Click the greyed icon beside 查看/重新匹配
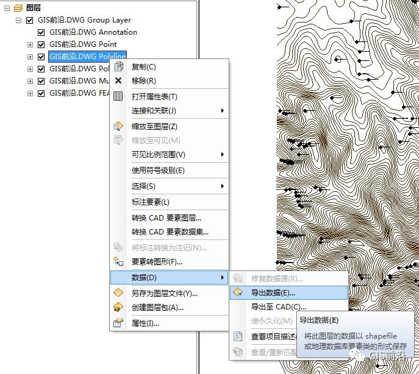 pos(238,352)
